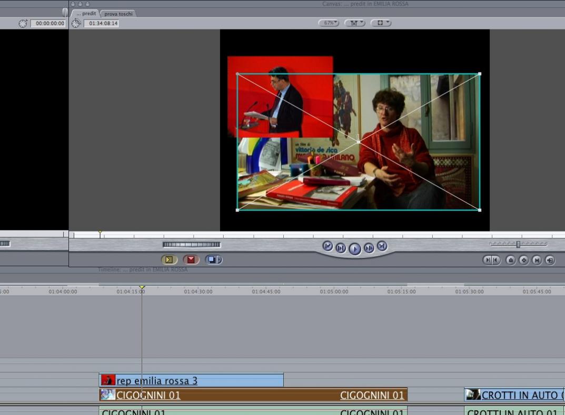Screen dimensions: 565x415
Task: Click the Add Motion Keyframe button
Action: coord(524,260)
